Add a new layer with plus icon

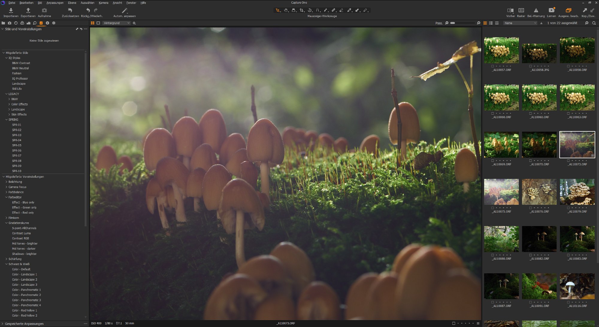click(134, 23)
